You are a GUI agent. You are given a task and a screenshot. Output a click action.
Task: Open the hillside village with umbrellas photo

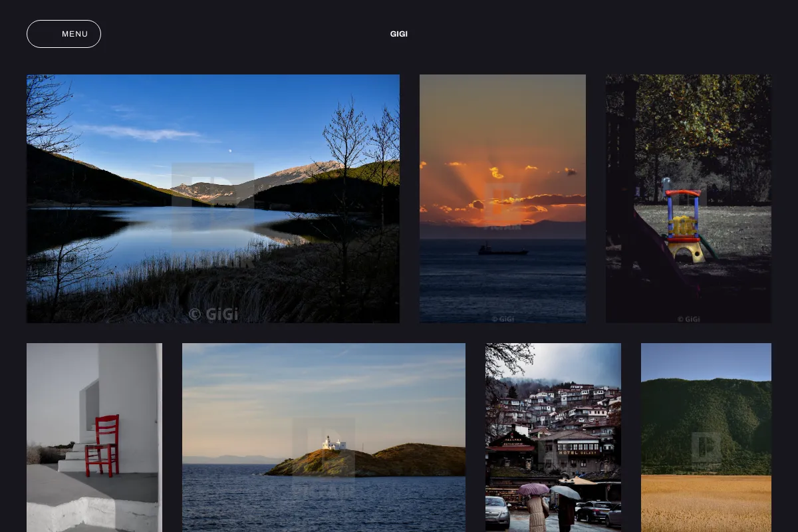click(553, 438)
